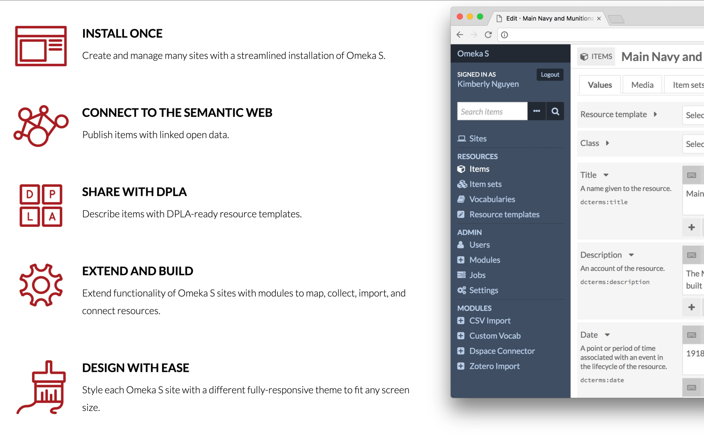Click the browser reload icon
The width and height of the screenshot is (704, 440).
pyautogui.click(x=488, y=35)
